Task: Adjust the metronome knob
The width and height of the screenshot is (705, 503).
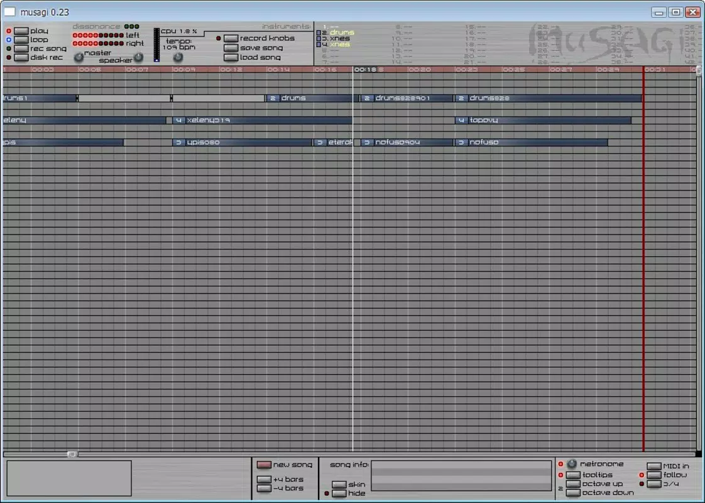Action: [571, 463]
